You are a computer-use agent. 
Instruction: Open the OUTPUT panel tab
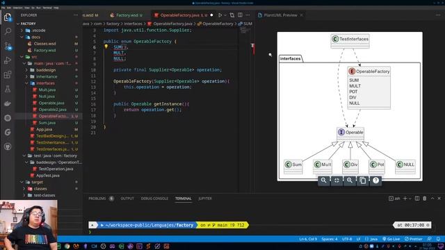click(127, 199)
